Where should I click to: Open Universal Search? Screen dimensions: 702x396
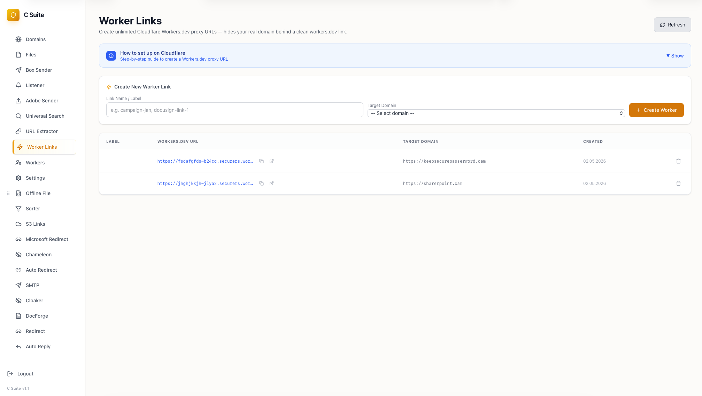[44, 116]
